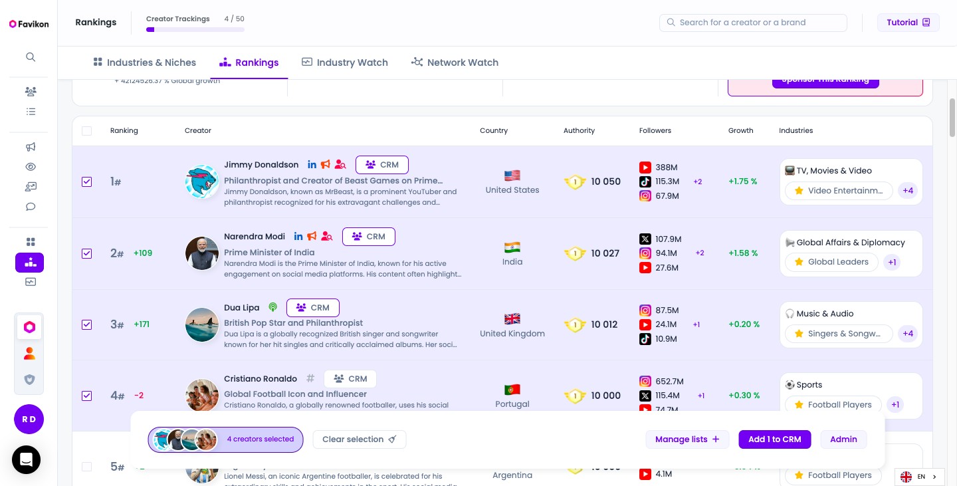
Task: Show +2 more networks for Narendra Modi
Action: coord(700,253)
